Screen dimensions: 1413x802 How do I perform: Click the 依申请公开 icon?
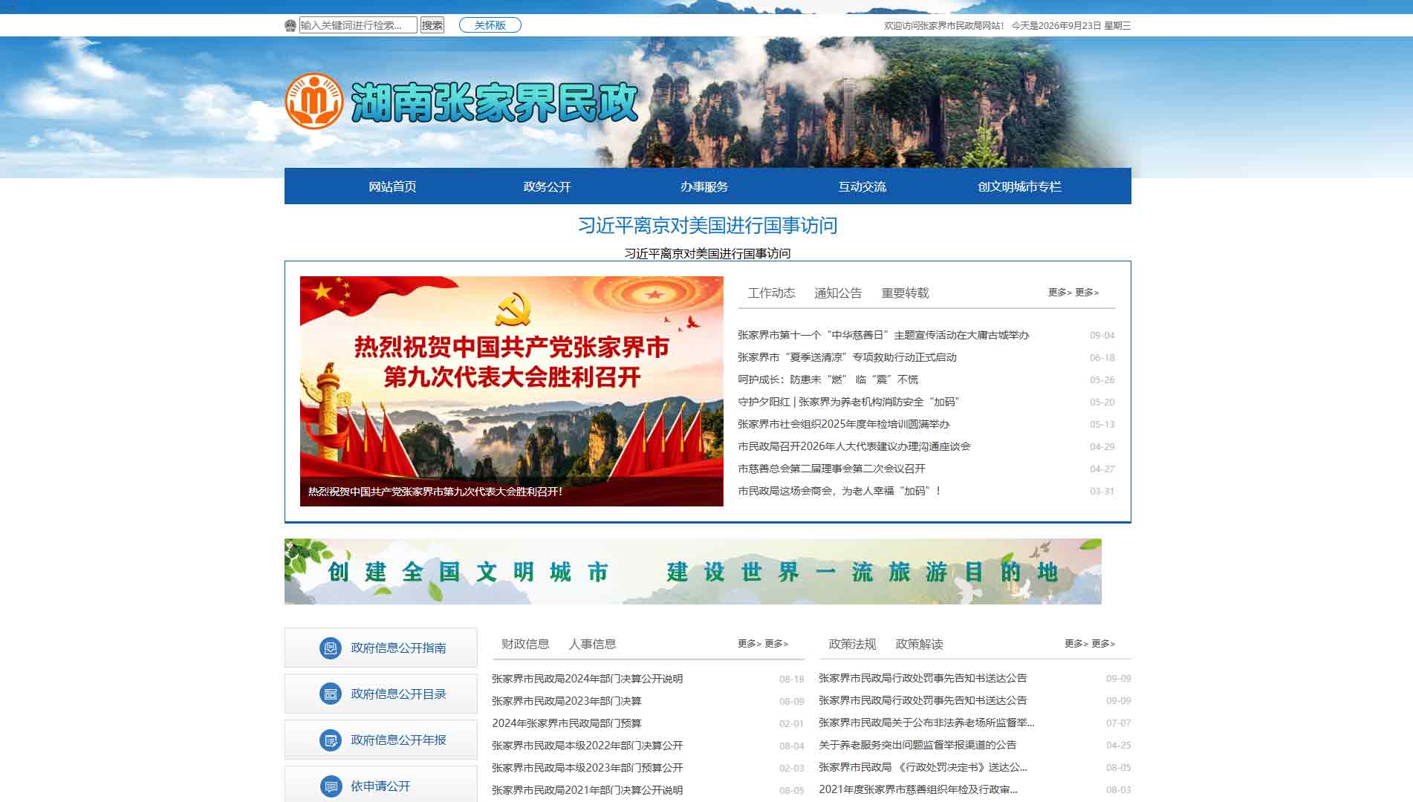click(x=331, y=786)
